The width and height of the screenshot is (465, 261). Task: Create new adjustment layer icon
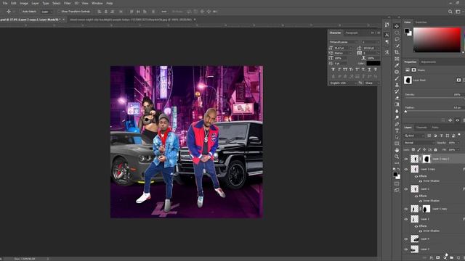click(445, 258)
